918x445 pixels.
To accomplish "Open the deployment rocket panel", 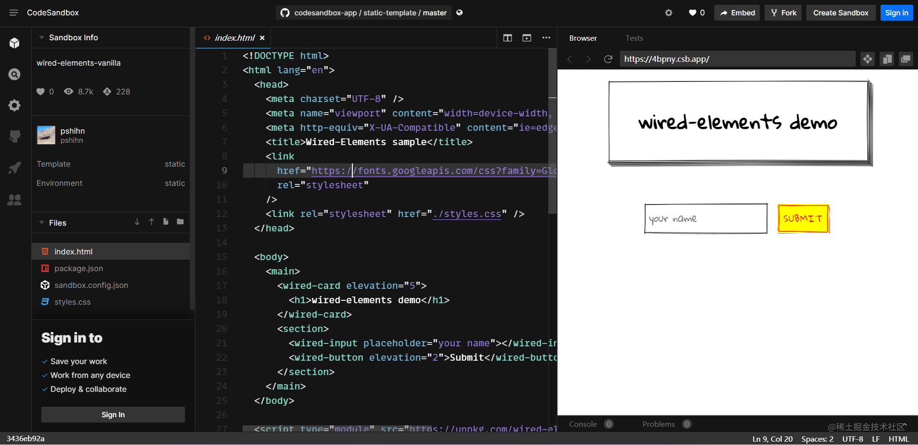I will 14,168.
